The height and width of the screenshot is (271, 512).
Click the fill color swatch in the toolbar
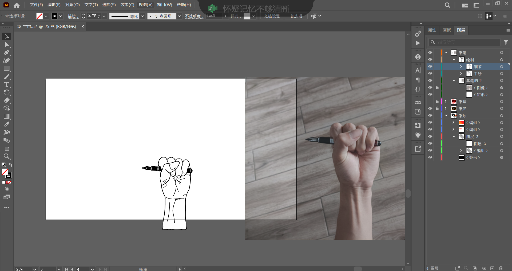[5, 172]
